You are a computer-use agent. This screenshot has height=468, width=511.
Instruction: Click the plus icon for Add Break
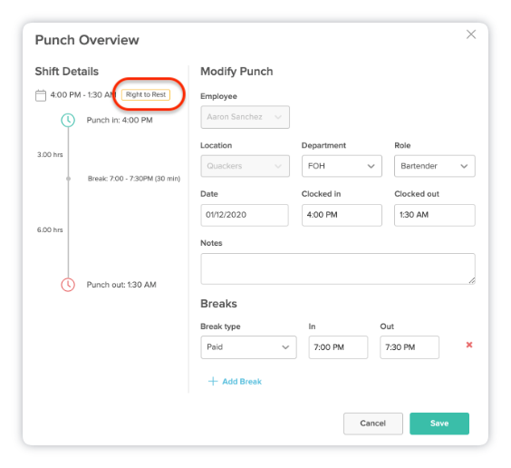point(213,381)
